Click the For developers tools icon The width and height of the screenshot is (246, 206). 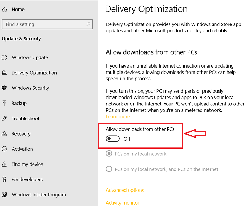point(4,179)
